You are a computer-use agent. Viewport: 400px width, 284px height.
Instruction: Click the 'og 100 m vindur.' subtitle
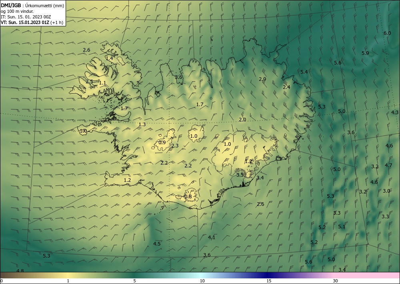click(17, 11)
